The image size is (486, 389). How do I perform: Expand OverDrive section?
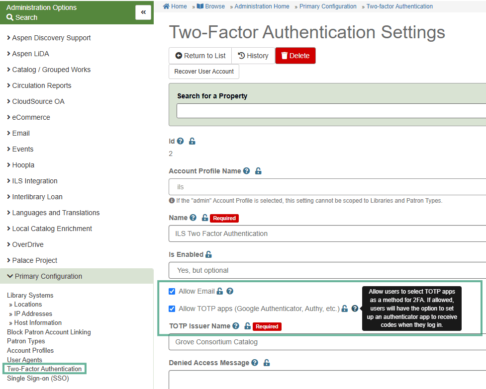(x=25, y=244)
